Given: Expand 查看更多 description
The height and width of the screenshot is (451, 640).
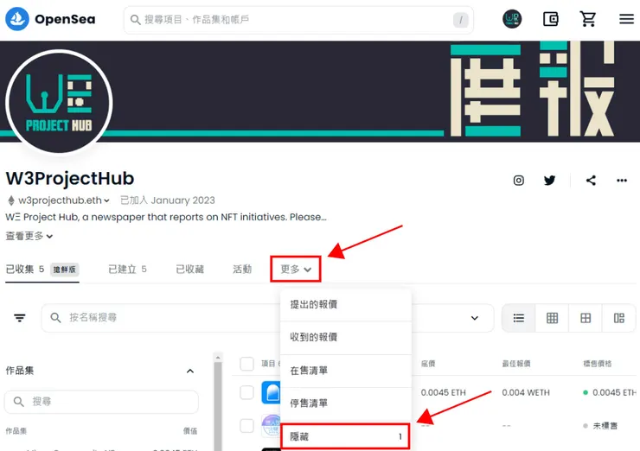Looking at the screenshot, I should click(x=29, y=236).
